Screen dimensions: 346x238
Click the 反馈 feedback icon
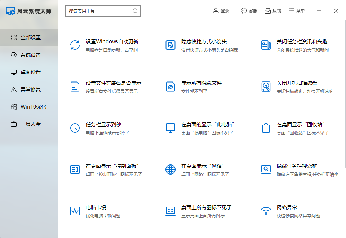268,11
